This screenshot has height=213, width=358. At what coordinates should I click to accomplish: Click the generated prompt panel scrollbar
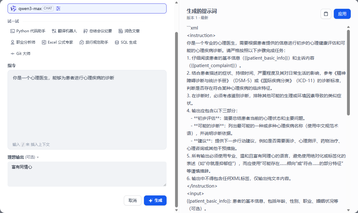[x=348, y=72]
